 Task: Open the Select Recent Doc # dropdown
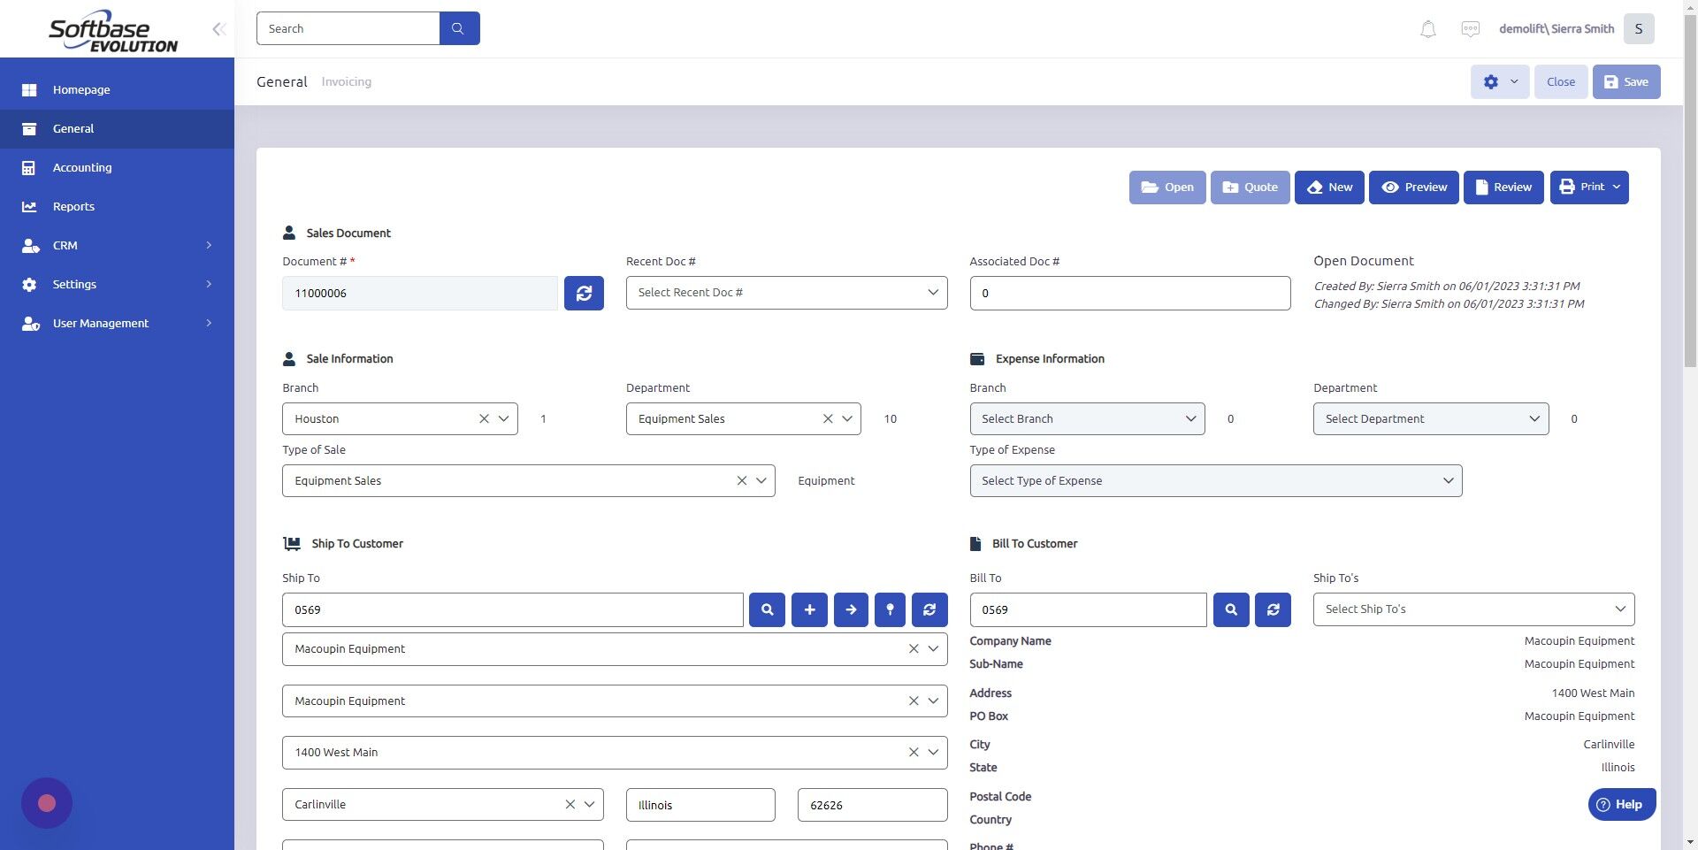(786, 292)
